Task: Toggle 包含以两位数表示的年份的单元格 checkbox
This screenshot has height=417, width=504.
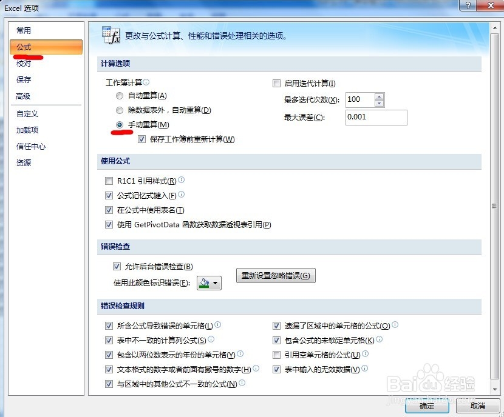Action: (109, 355)
